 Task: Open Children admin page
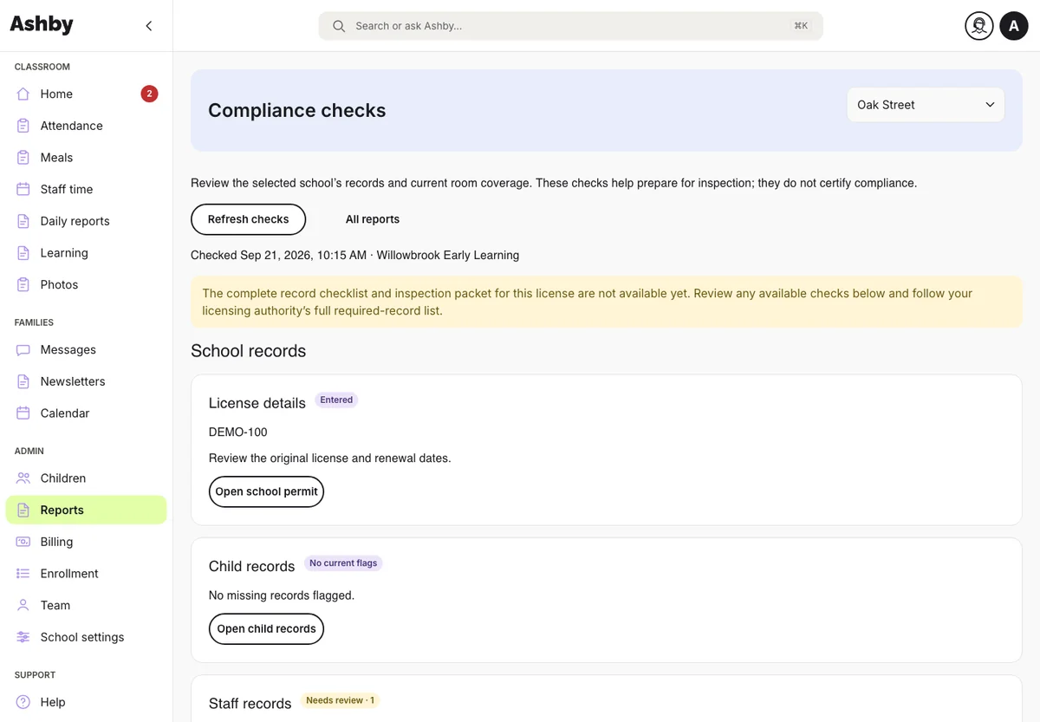click(x=87, y=478)
